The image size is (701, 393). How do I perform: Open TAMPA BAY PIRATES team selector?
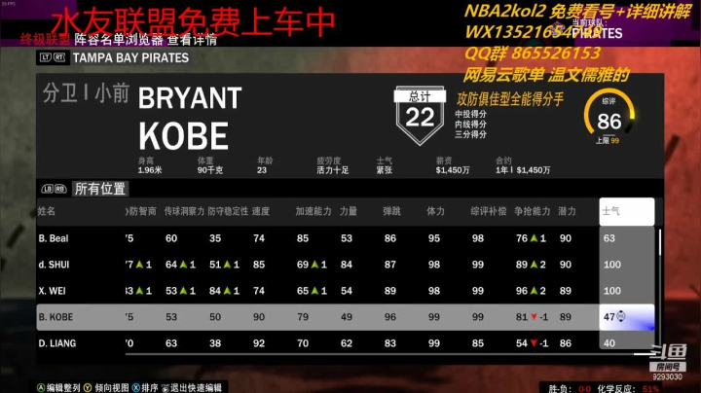click(x=130, y=57)
